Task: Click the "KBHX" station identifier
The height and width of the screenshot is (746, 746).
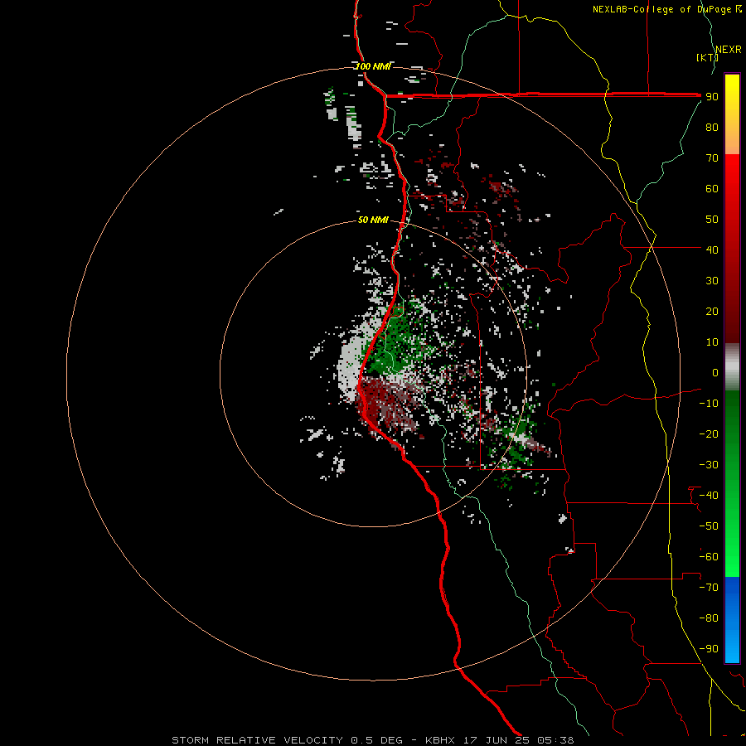Action: coord(439,740)
